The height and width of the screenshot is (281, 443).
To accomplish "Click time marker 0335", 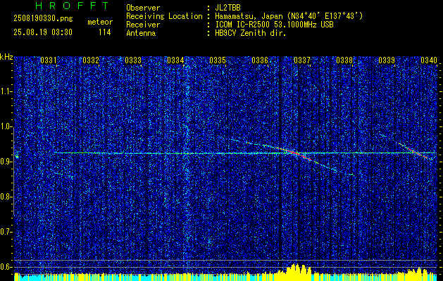I will (x=218, y=60).
